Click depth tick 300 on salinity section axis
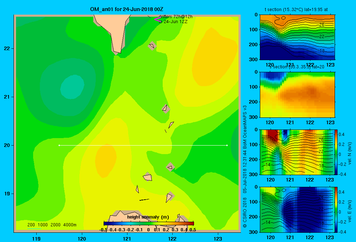Screen dimensions: 356x242 click(254, 117)
